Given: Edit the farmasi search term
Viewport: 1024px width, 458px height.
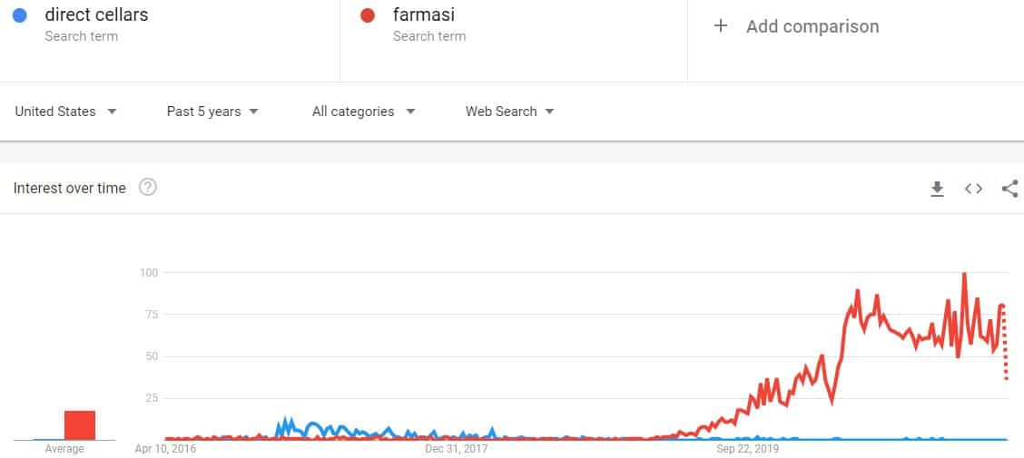Looking at the screenshot, I should (x=424, y=15).
